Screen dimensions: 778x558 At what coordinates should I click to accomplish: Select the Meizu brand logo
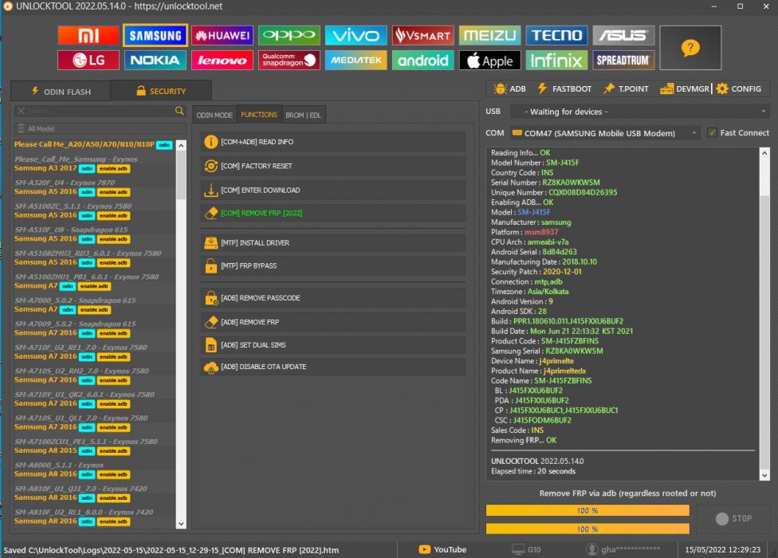tap(489, 35)
